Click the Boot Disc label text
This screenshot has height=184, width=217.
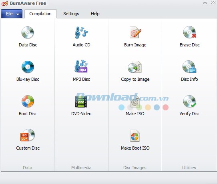pyautogui.click(x=28, y=114)
